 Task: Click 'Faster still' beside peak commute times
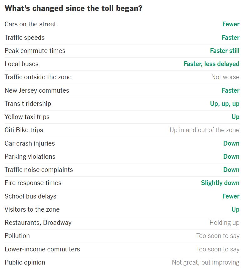(x=225, y=51)
